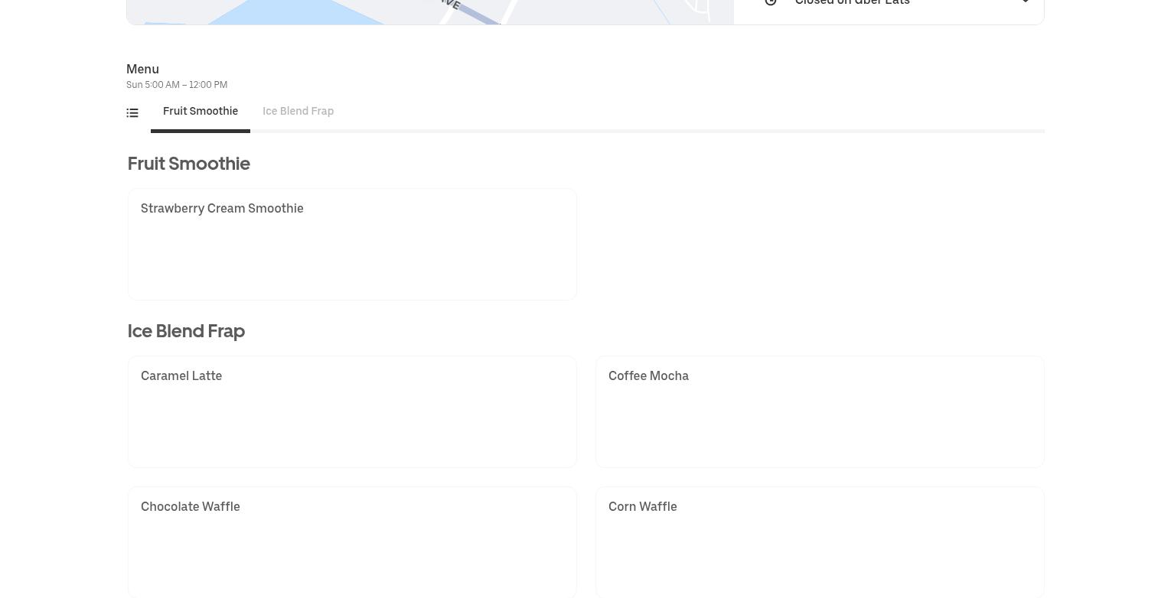Click the dark underline beneath Fruit Smoothie tab
This screenshot has height=598, width=1171.
click(201, 131)
